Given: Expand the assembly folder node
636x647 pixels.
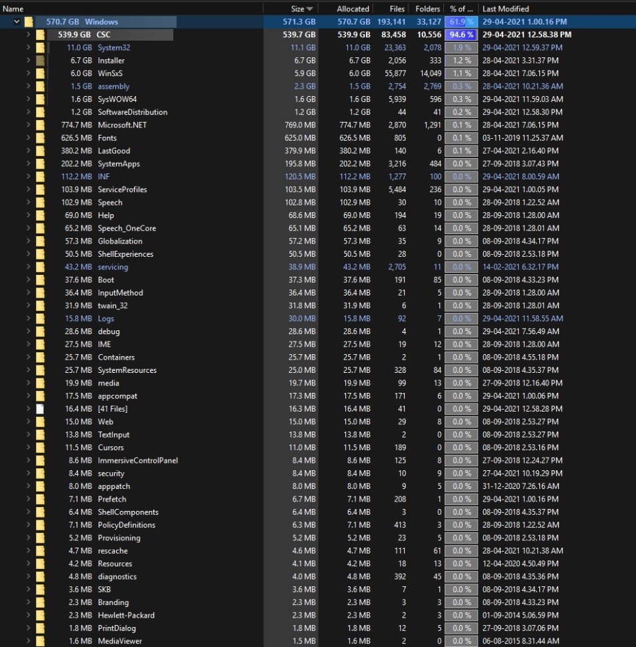Looking at the screenshot, I should pos(28,86).
